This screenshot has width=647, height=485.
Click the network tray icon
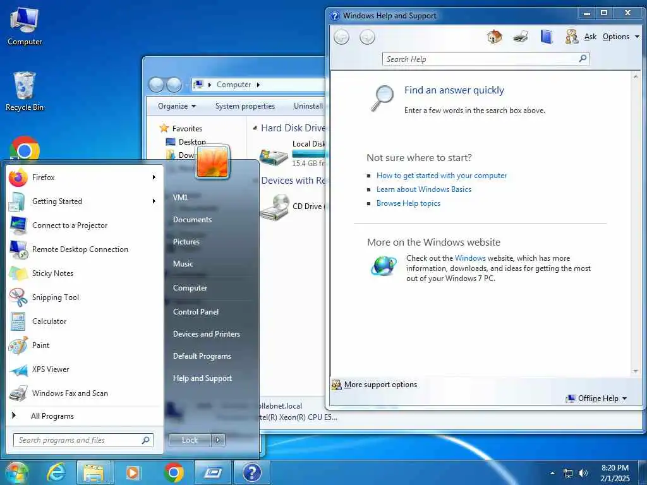coord(568,473)
